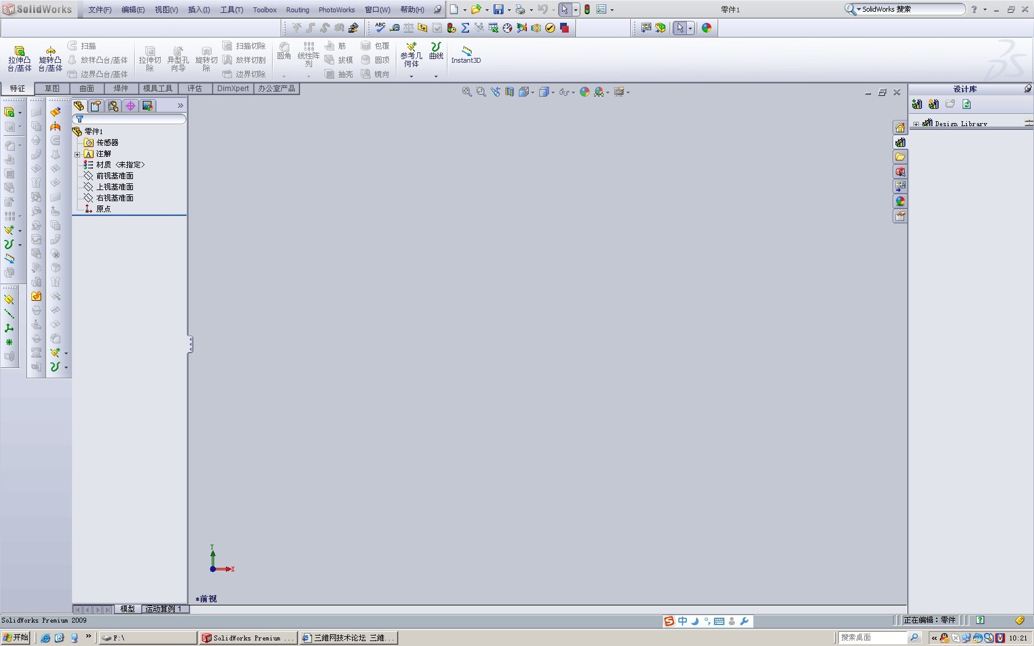Toggle the selection filter cursor button beside the color wheel
Viewport: 1034px width, 646px height.
[x=679, y=28]
